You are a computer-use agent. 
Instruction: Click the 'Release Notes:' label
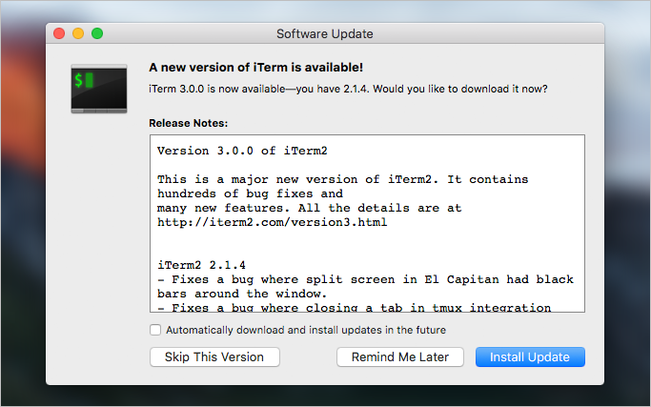[188, 123]
